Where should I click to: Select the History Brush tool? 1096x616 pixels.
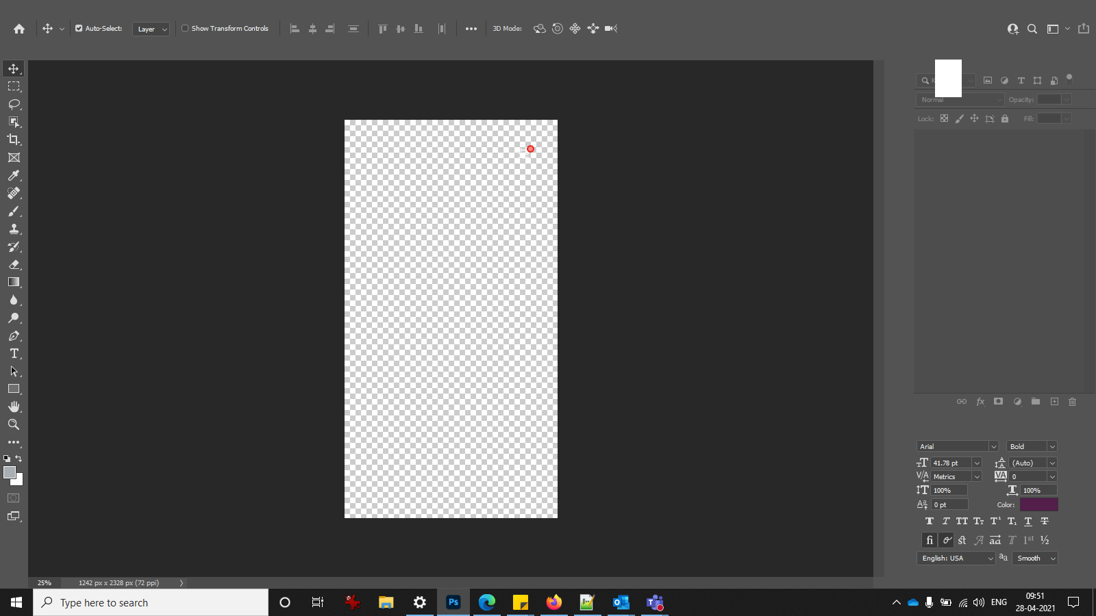[x=14, y=246]
